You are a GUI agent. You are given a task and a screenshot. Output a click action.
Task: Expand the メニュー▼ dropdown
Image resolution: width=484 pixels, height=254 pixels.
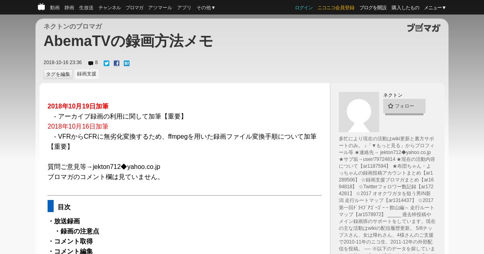(x=435, y=8)
